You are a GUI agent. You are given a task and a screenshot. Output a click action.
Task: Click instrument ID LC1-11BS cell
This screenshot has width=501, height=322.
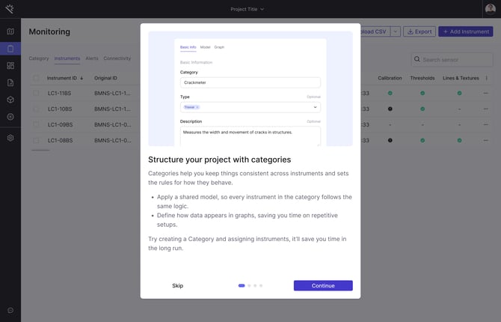(59, 93)
